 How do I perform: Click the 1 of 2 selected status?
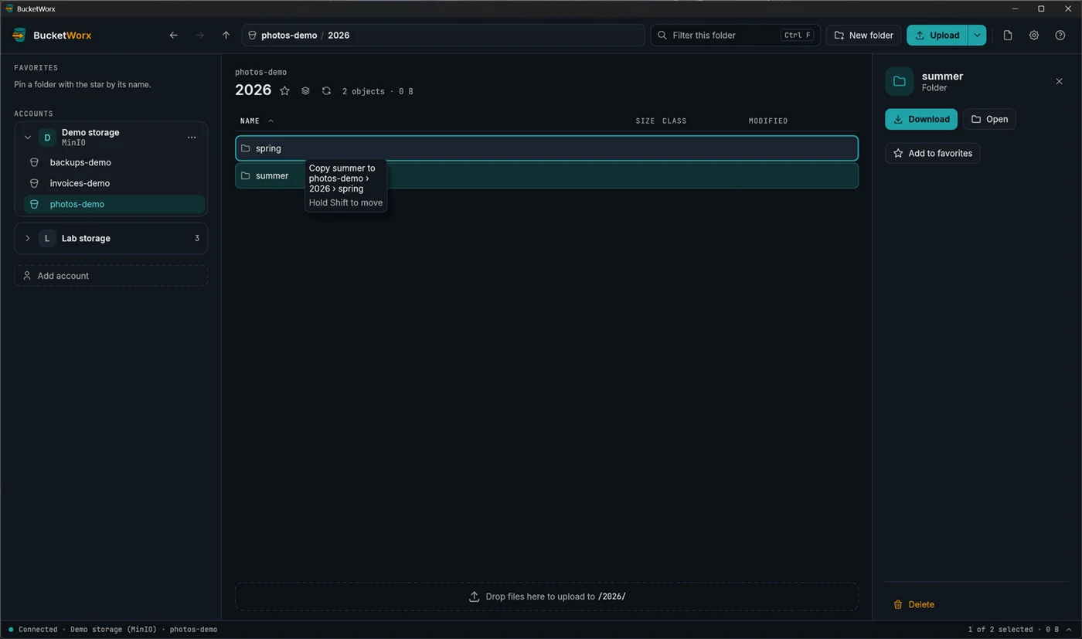tap(1000, 630)
